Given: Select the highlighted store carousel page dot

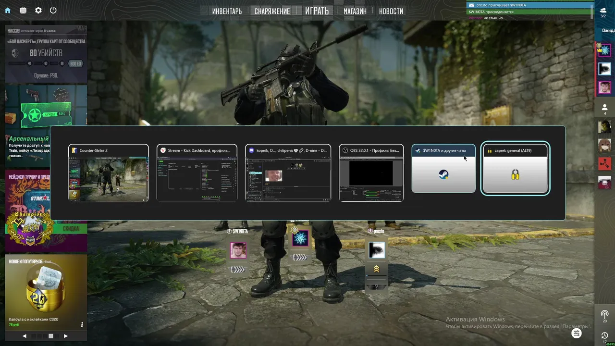Looking at the screenshot, I should pos(51,336).
